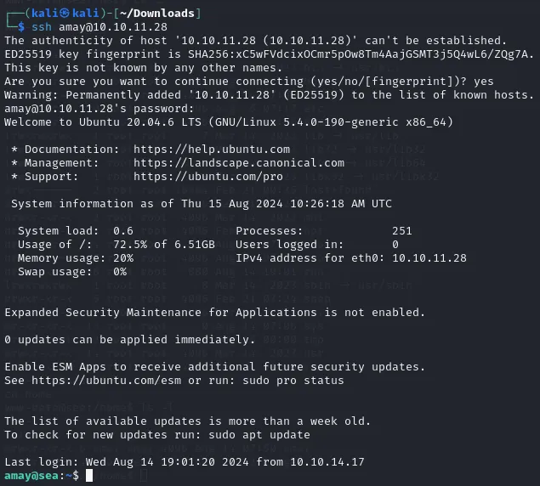The height and width of the screenshot is (486, 540).
Task: Open the https://help.ubuntu.com documentation link
Action: click(x=212, y=150)
